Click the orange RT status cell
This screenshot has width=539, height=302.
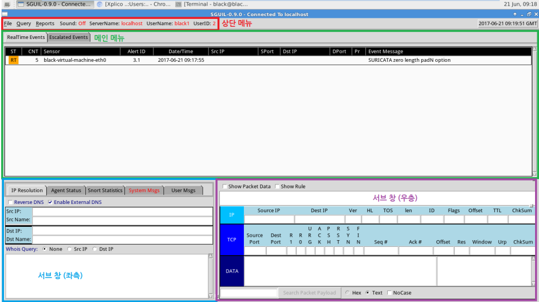tap(13, 60)
